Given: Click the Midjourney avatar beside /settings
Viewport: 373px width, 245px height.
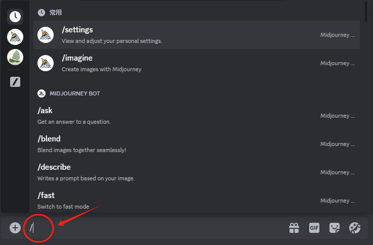Looking at the screenshot, I should tap(46, 35).
